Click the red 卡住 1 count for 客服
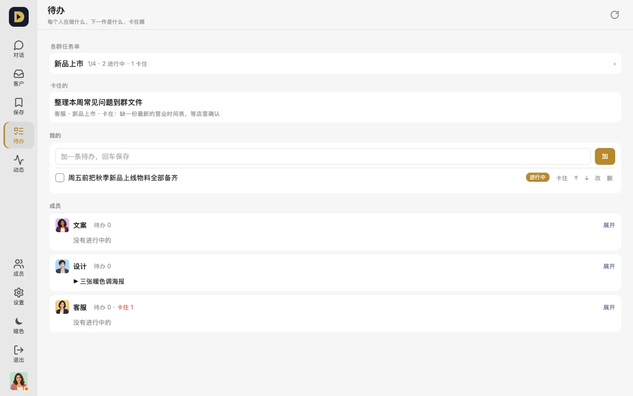 pos(125,307)
